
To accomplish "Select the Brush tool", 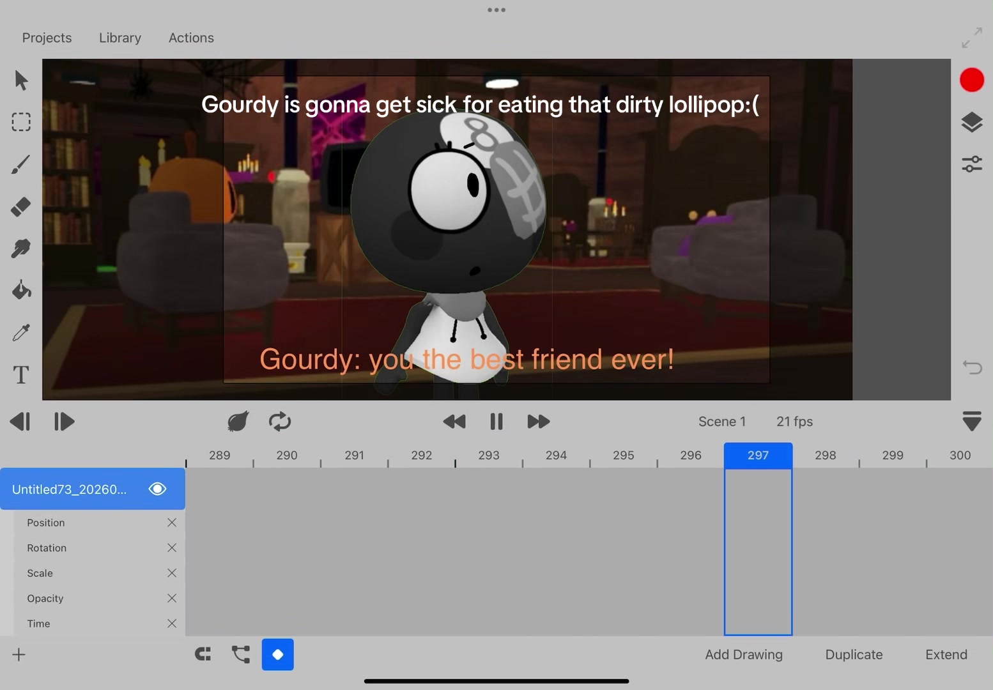I will pyautogui.click(x=21, y=164).
